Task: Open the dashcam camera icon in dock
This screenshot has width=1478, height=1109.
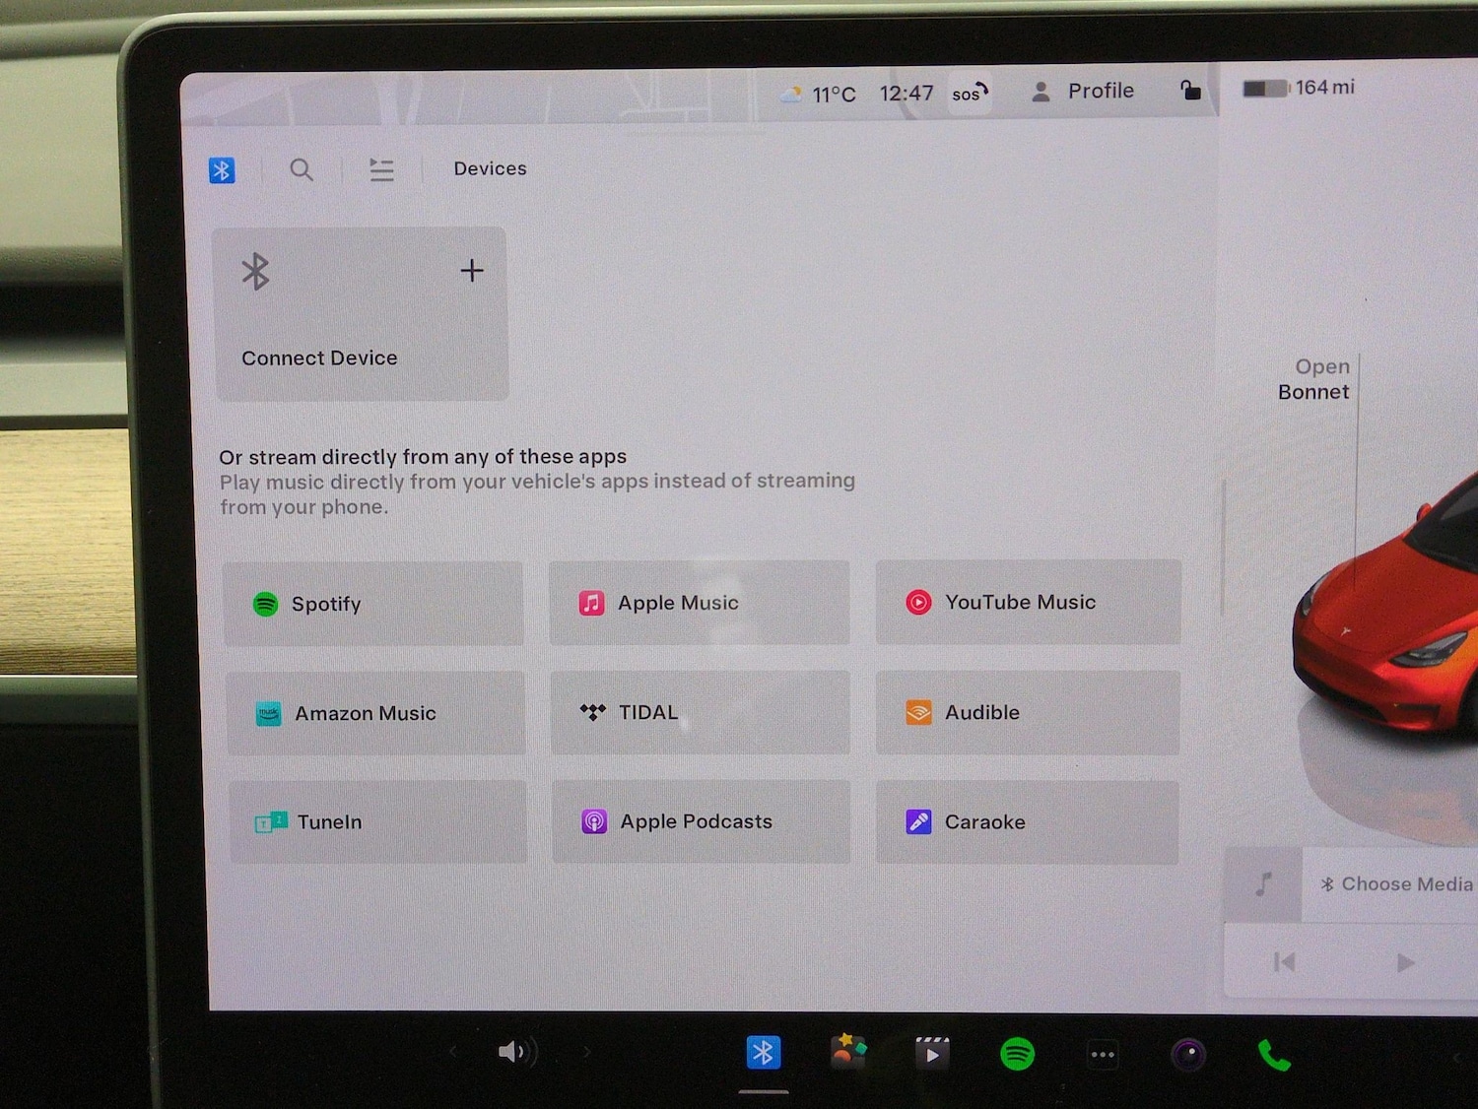Action: click(1187, 1055)
